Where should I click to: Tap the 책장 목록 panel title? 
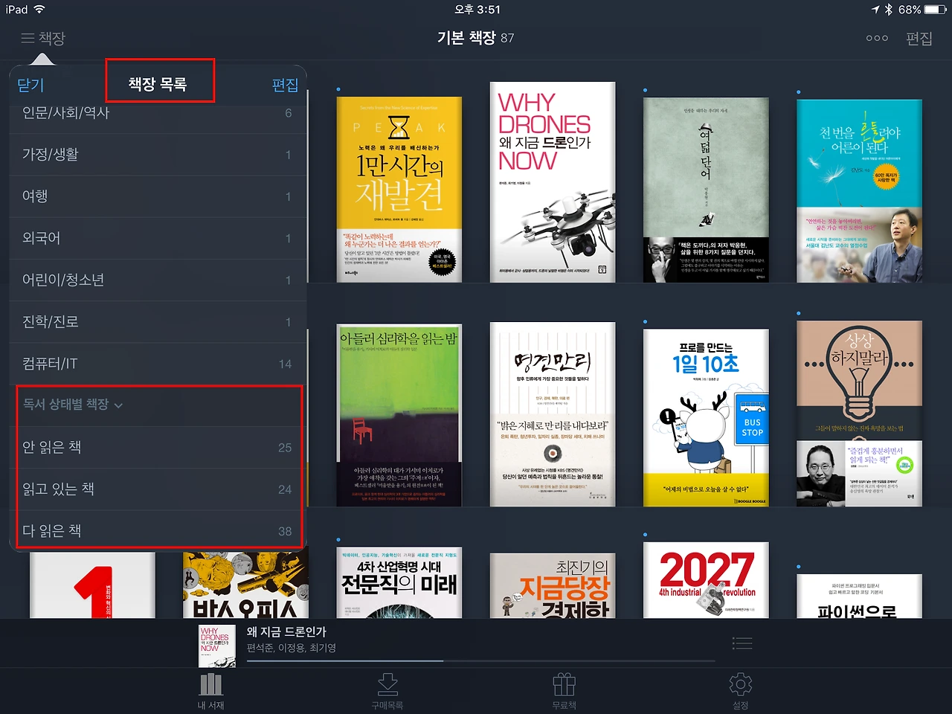coord(158,84)
